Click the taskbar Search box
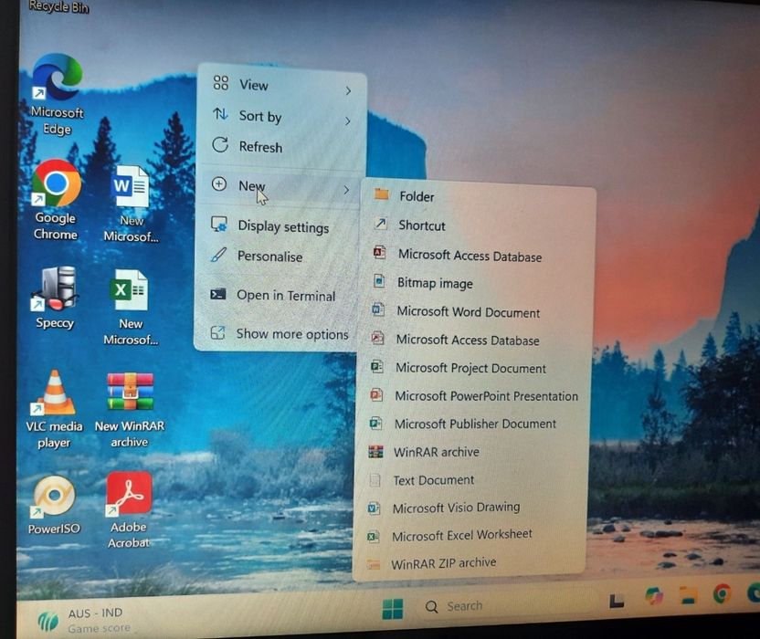The width and height of the screenshot is (760, 639). point(504,606)
